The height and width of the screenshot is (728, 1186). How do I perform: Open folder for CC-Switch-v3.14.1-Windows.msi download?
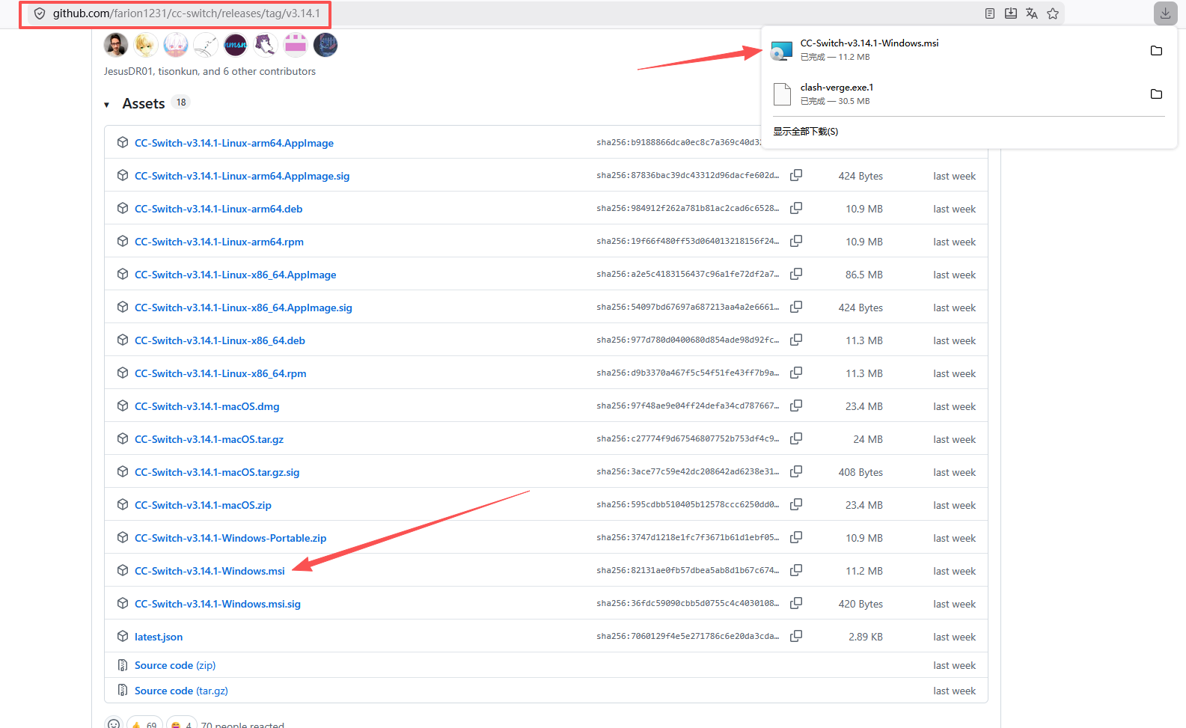coord(1156,50)
